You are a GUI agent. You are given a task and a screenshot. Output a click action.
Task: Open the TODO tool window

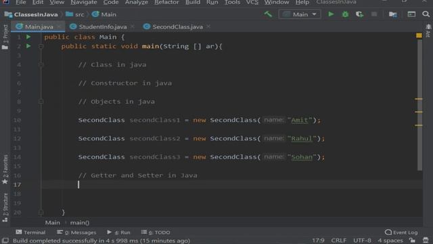[x=156, y=232]
